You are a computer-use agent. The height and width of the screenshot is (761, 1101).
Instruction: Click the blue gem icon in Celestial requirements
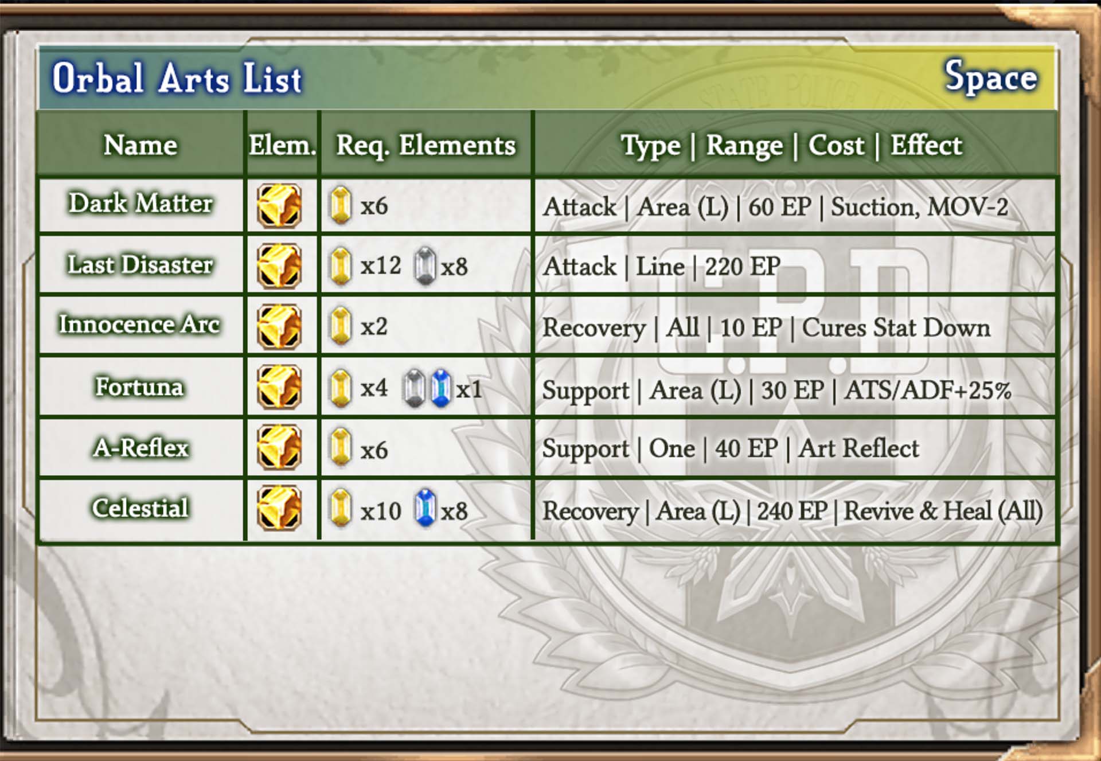[x=425, y=508]
